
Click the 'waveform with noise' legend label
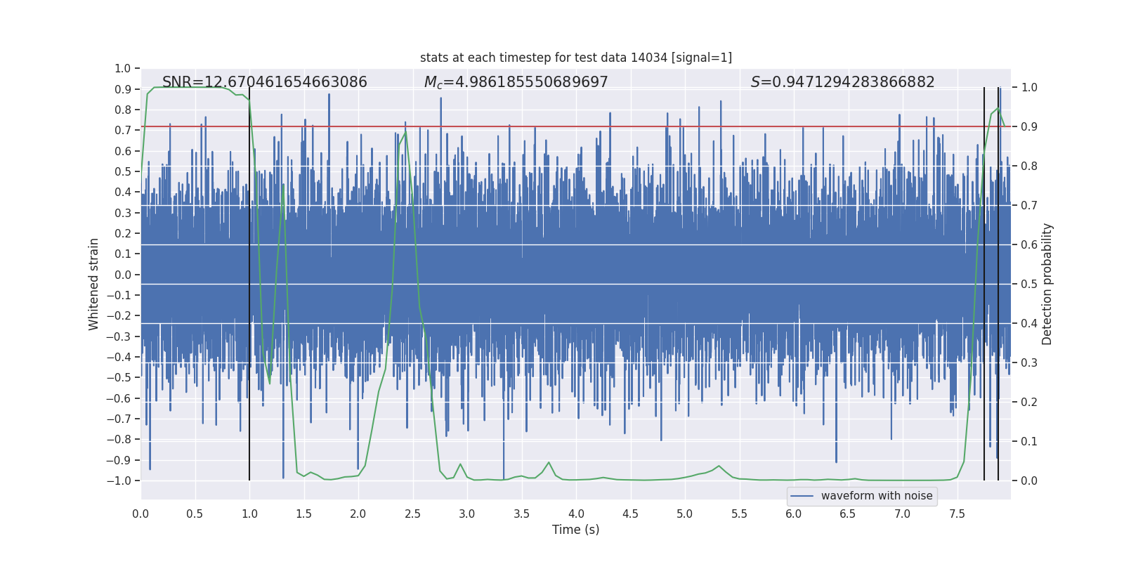(x=877, y=496)
